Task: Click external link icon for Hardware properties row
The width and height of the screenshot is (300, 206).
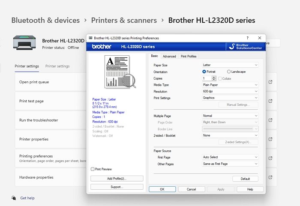Action: (x=270, y=177)
